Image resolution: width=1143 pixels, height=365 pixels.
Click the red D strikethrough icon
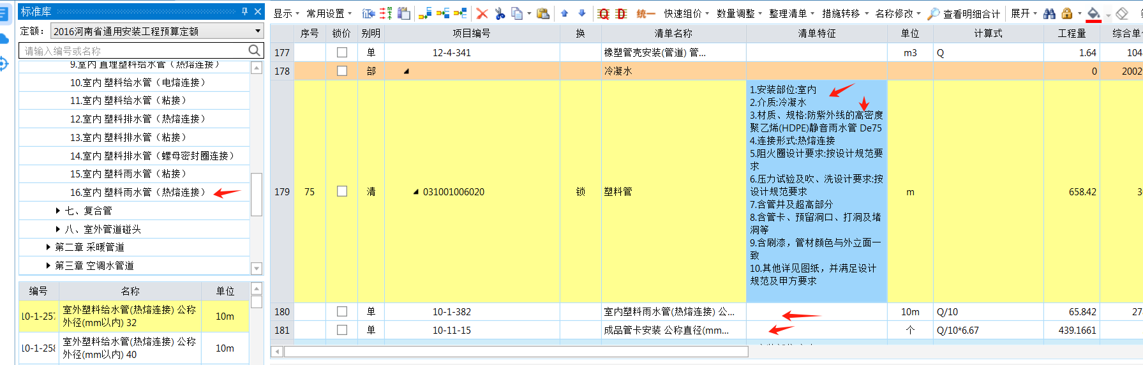click(622, 13)
